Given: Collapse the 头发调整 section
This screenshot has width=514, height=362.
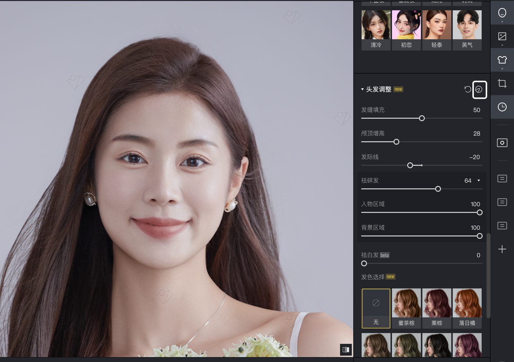Looking at the screenshot, I should point(362,89).
